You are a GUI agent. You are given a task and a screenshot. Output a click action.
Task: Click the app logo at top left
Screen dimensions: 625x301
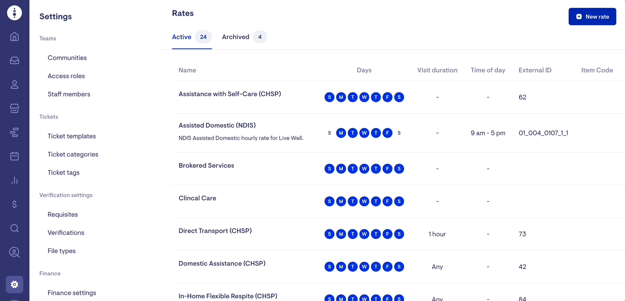pos(15,13)
